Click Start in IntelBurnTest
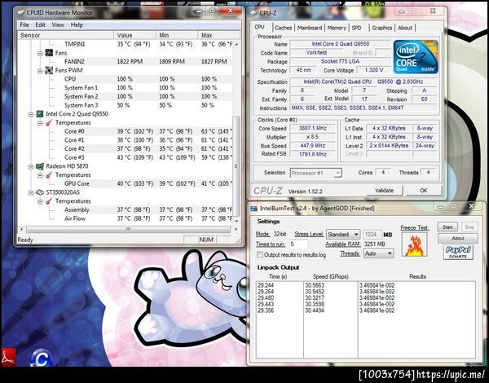 pos(447,227)
